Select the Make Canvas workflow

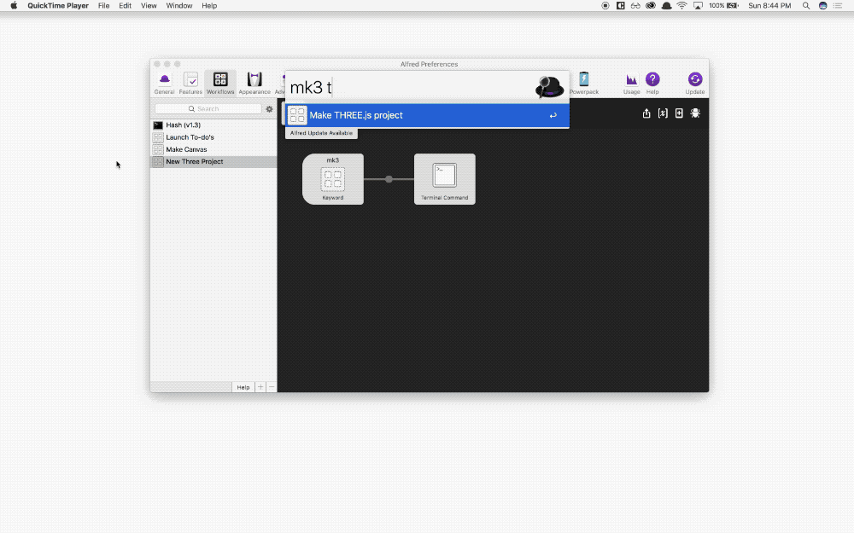(x=213, y=149)
